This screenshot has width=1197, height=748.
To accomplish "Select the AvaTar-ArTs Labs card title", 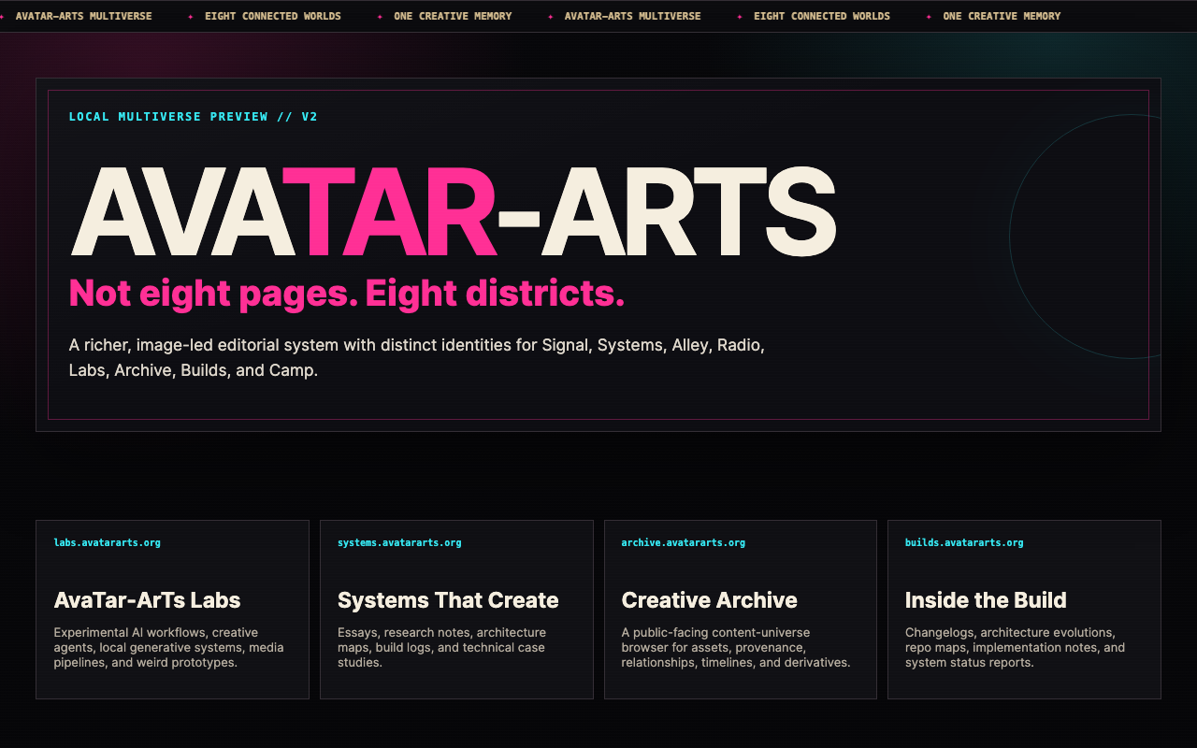I will pyautogui.click(x=147, y=600).
